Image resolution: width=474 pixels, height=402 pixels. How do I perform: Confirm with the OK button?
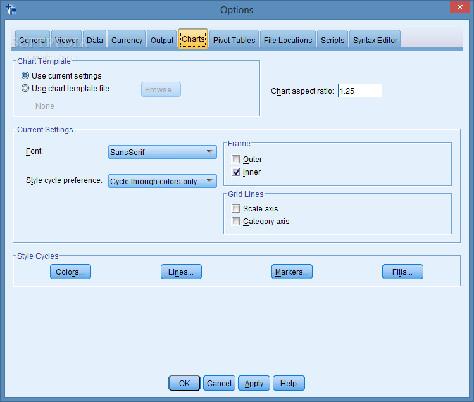184,383
